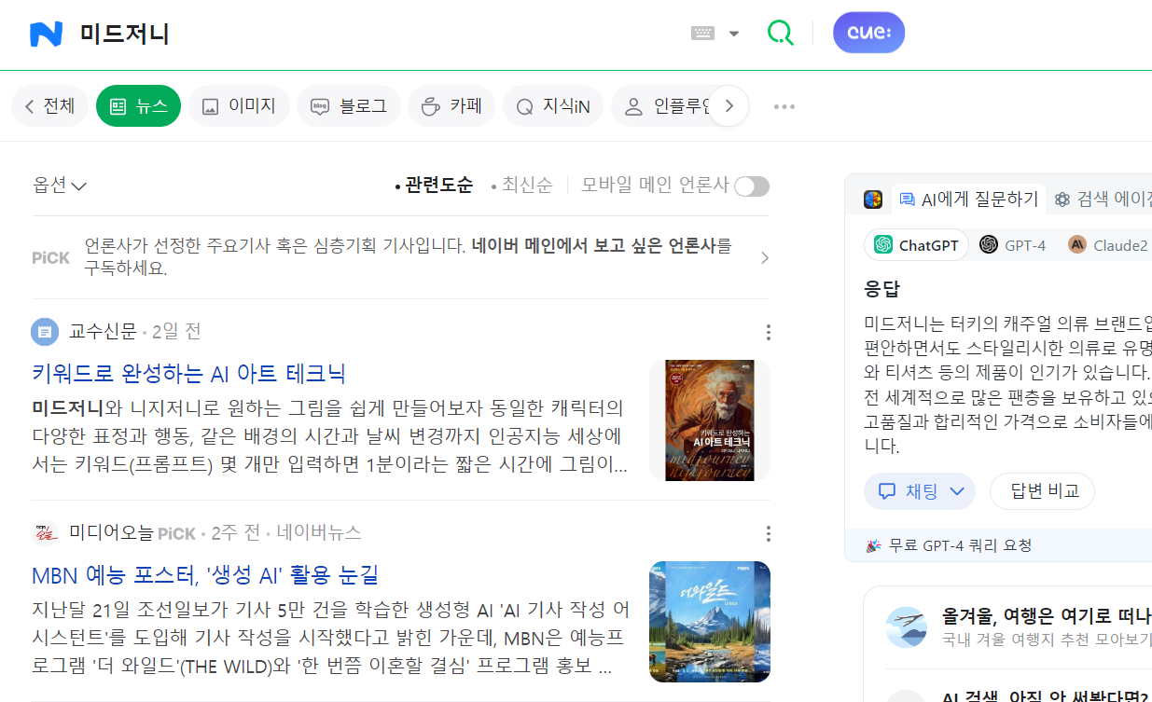Click the 미디어오늘 publisher icon

tap(45, 532)
